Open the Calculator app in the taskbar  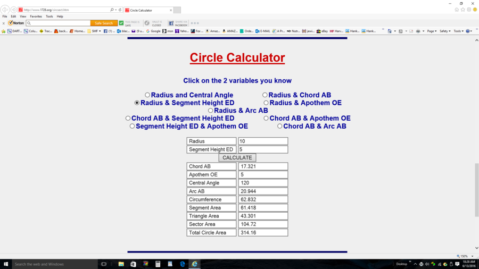[158, 264]
